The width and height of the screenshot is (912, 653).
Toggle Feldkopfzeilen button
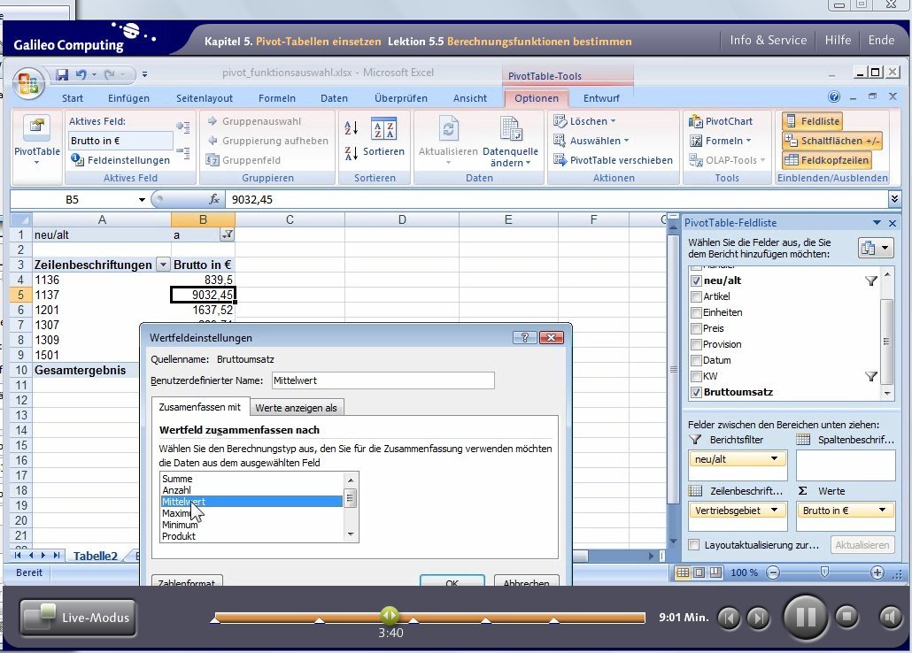[826, 160]
